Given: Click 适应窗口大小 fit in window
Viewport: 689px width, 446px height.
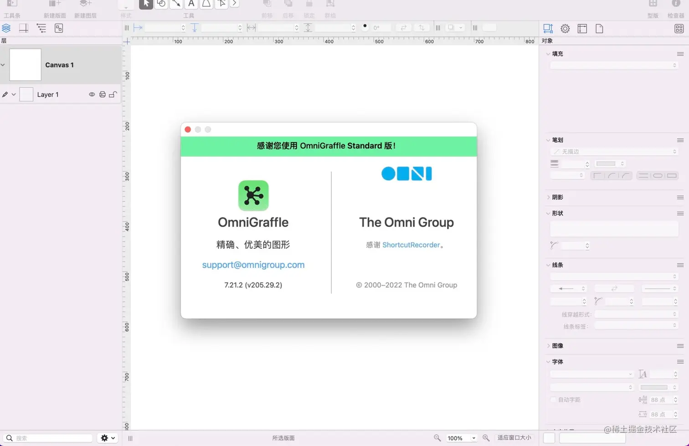Looking at the screenshot, I should click(514, 438).
